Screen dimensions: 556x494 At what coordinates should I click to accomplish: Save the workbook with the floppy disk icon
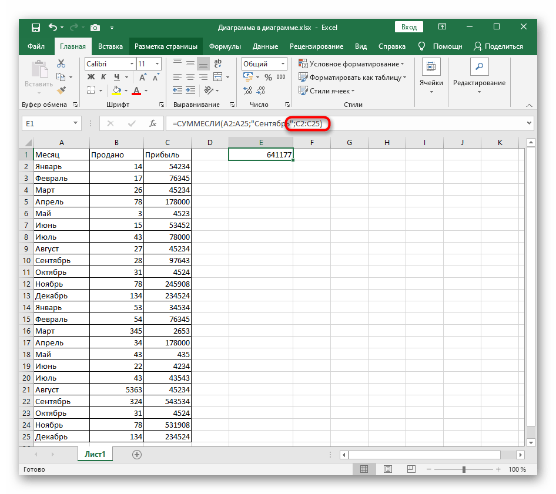35,27
